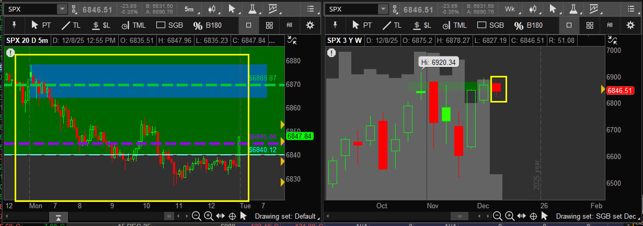Select the SGB rectangle tool in right chart

point(485,25)
